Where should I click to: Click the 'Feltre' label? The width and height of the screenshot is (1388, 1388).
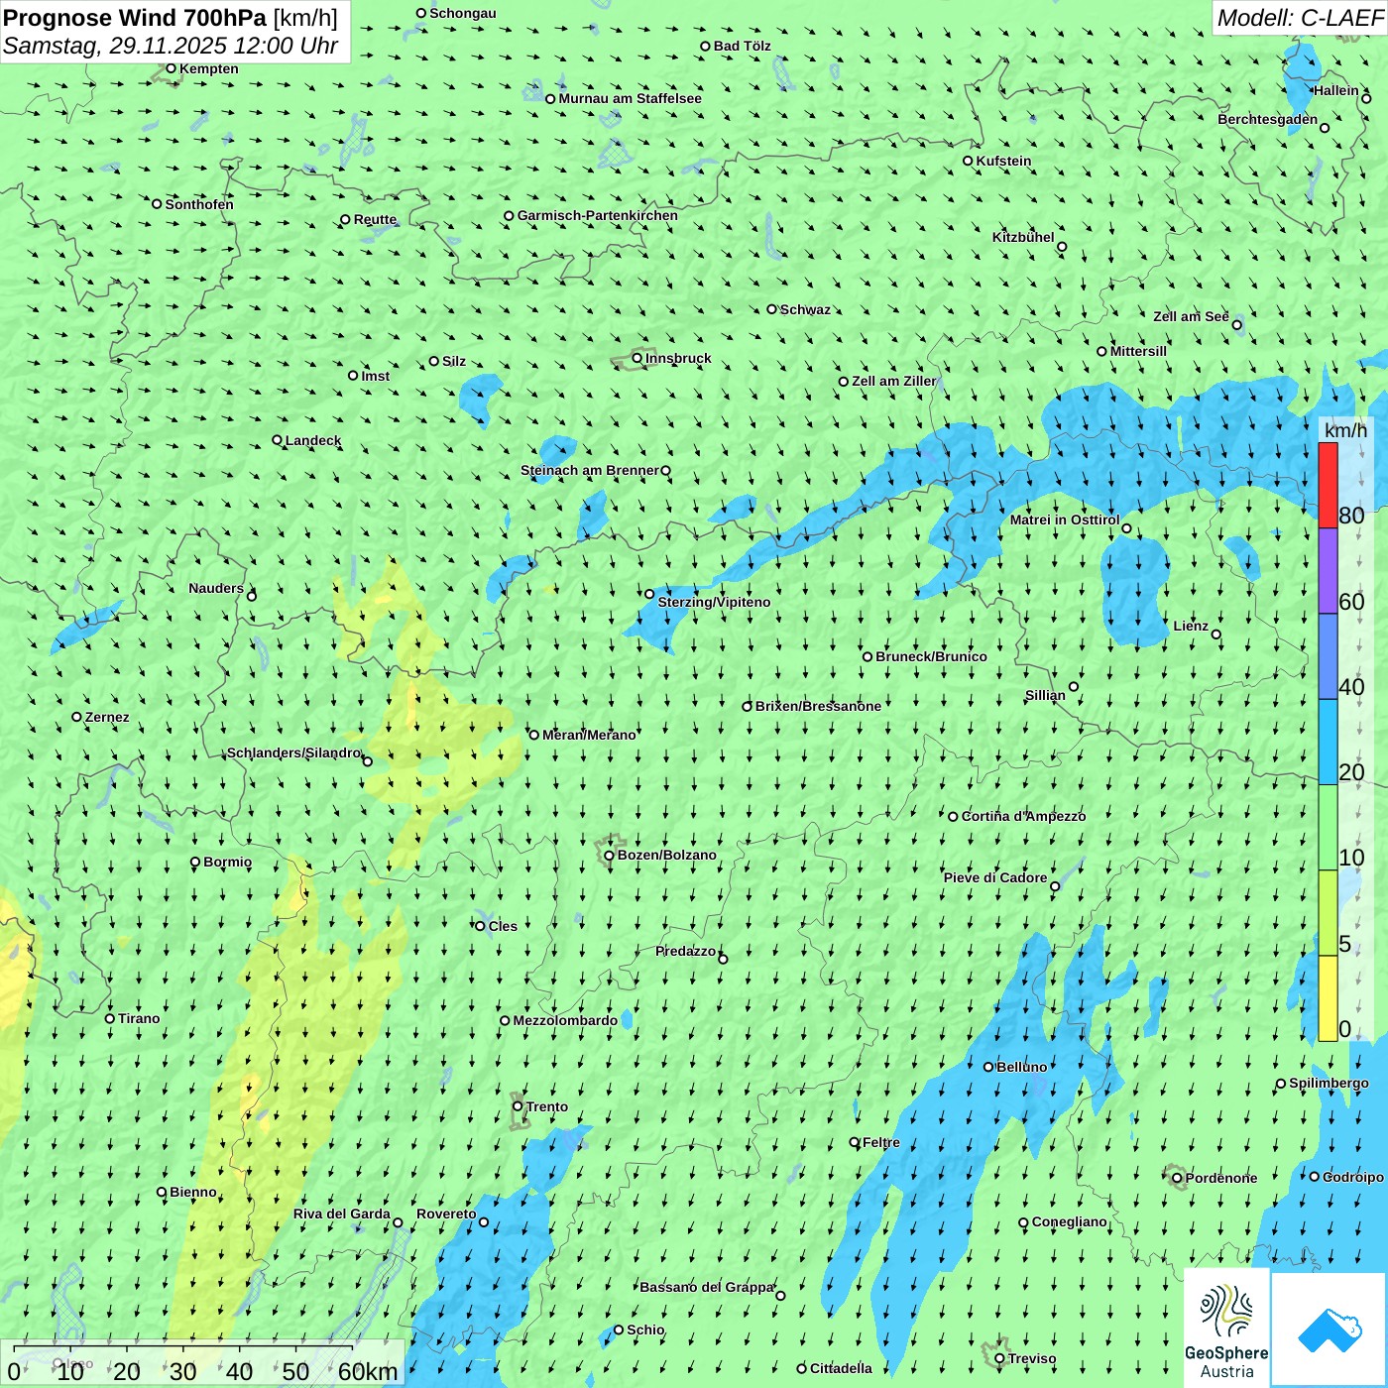coord(881,1142)
